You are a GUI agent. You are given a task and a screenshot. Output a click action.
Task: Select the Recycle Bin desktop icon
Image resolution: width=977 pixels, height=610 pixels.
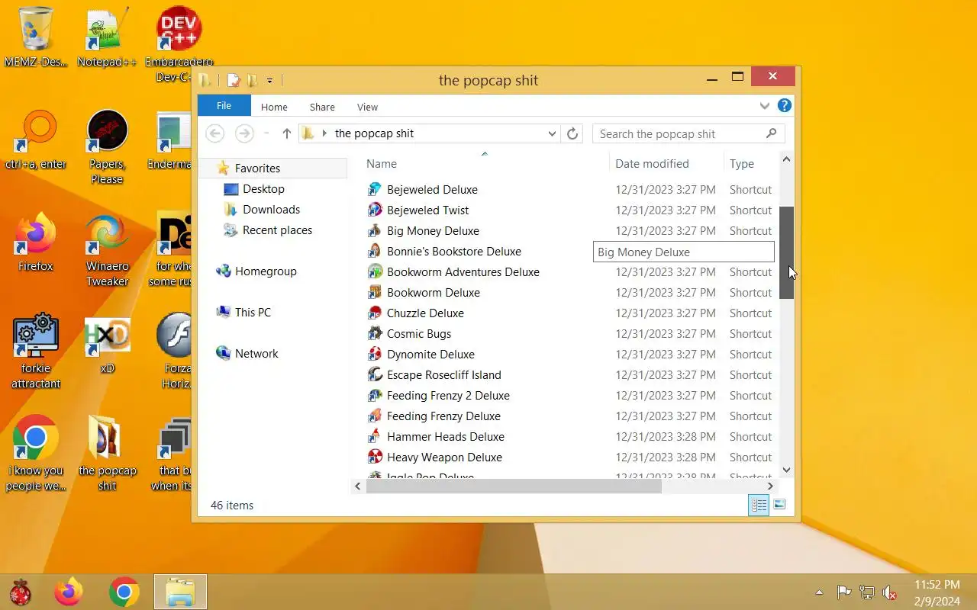(36, 37)
